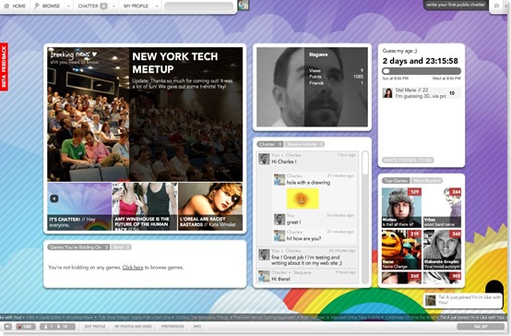
Task: Click the 'Click here' browse games link
Action: tap(133, 268)
